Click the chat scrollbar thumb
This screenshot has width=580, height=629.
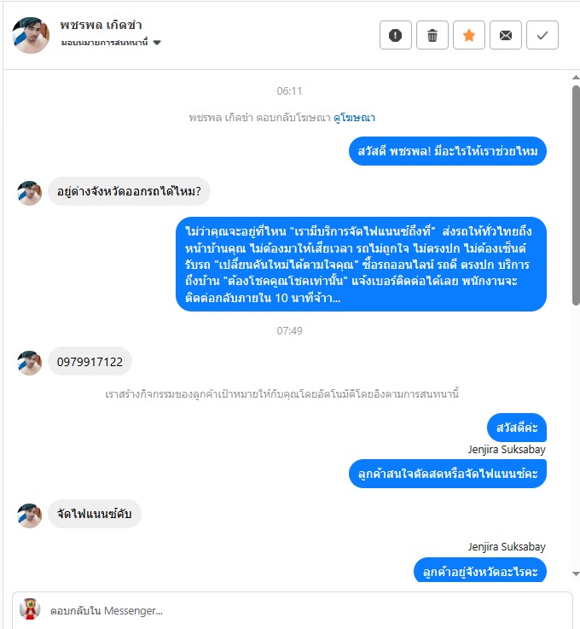coord(576,195)
